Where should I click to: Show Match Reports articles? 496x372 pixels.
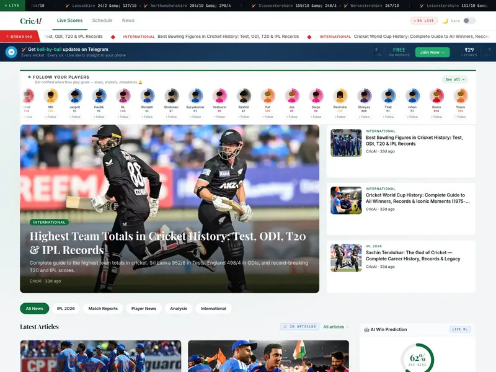tap(103, 308)
